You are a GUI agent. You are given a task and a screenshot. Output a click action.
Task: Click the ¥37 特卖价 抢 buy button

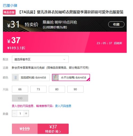point(53,129)
